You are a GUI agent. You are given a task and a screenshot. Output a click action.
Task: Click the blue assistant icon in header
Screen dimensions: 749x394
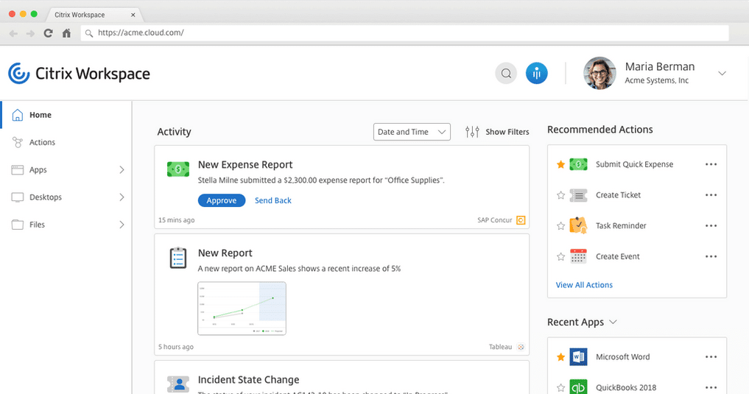[536, 74]
